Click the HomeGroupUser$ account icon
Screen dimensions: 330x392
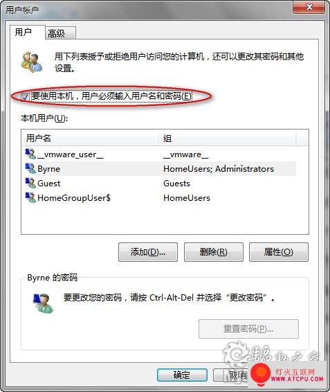point(30,197)
